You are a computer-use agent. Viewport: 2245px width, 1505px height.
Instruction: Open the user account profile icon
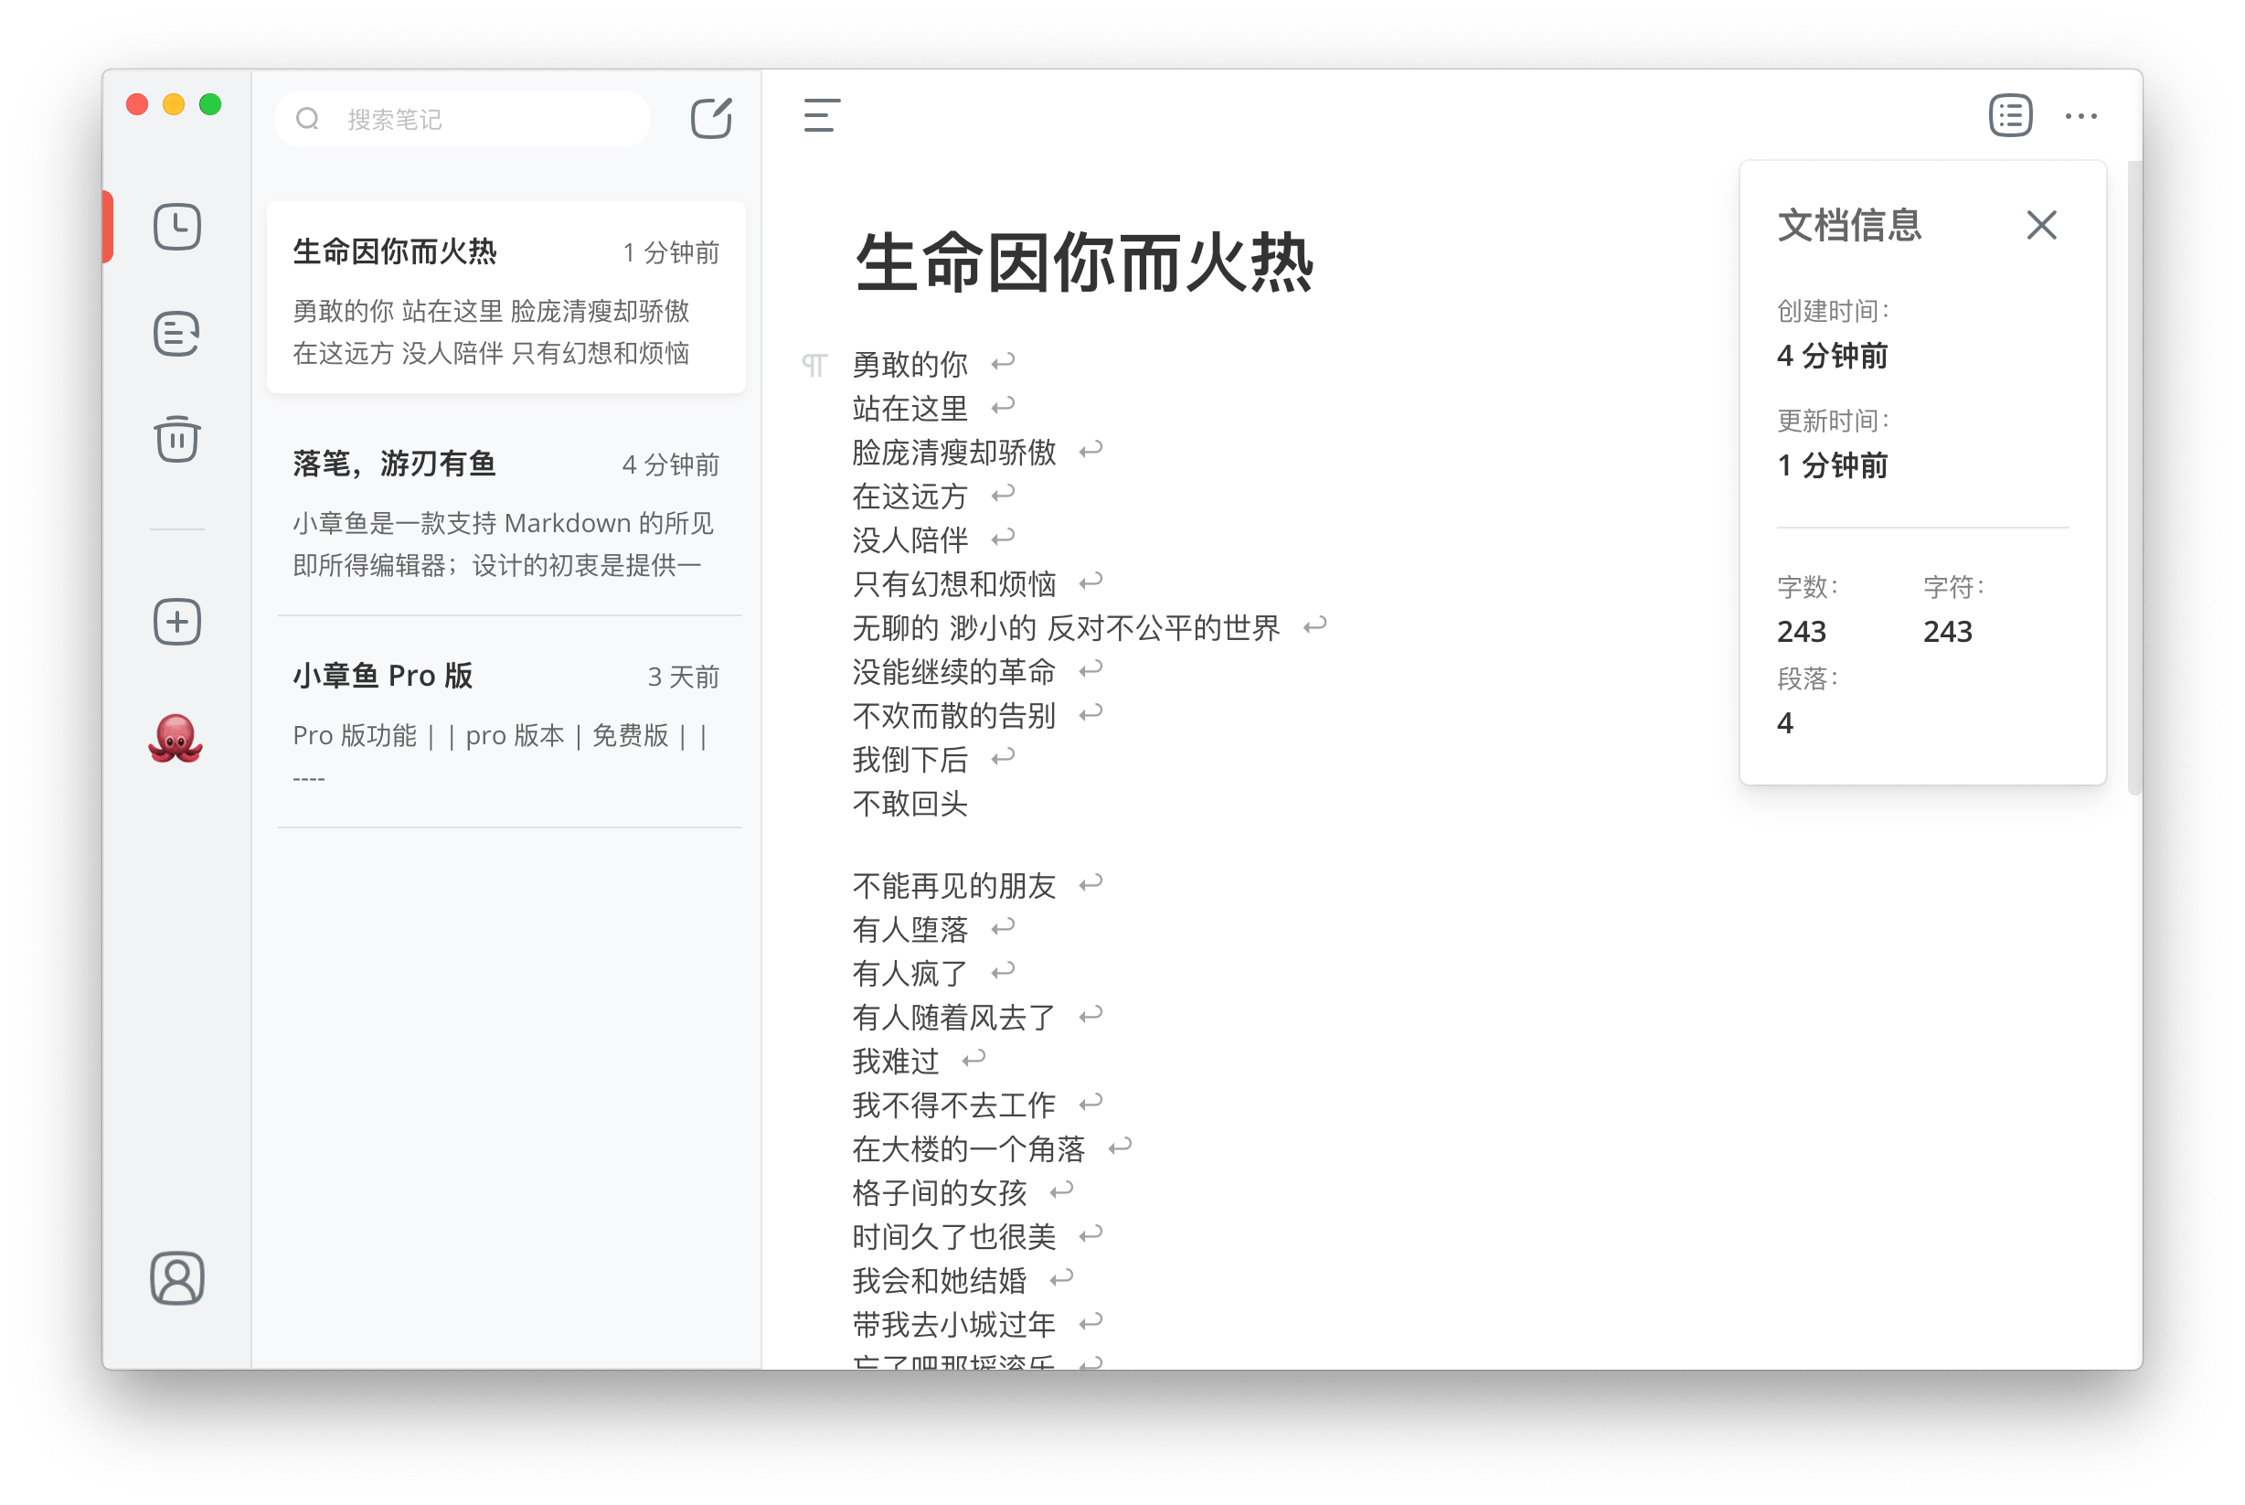pos(177,1278)
